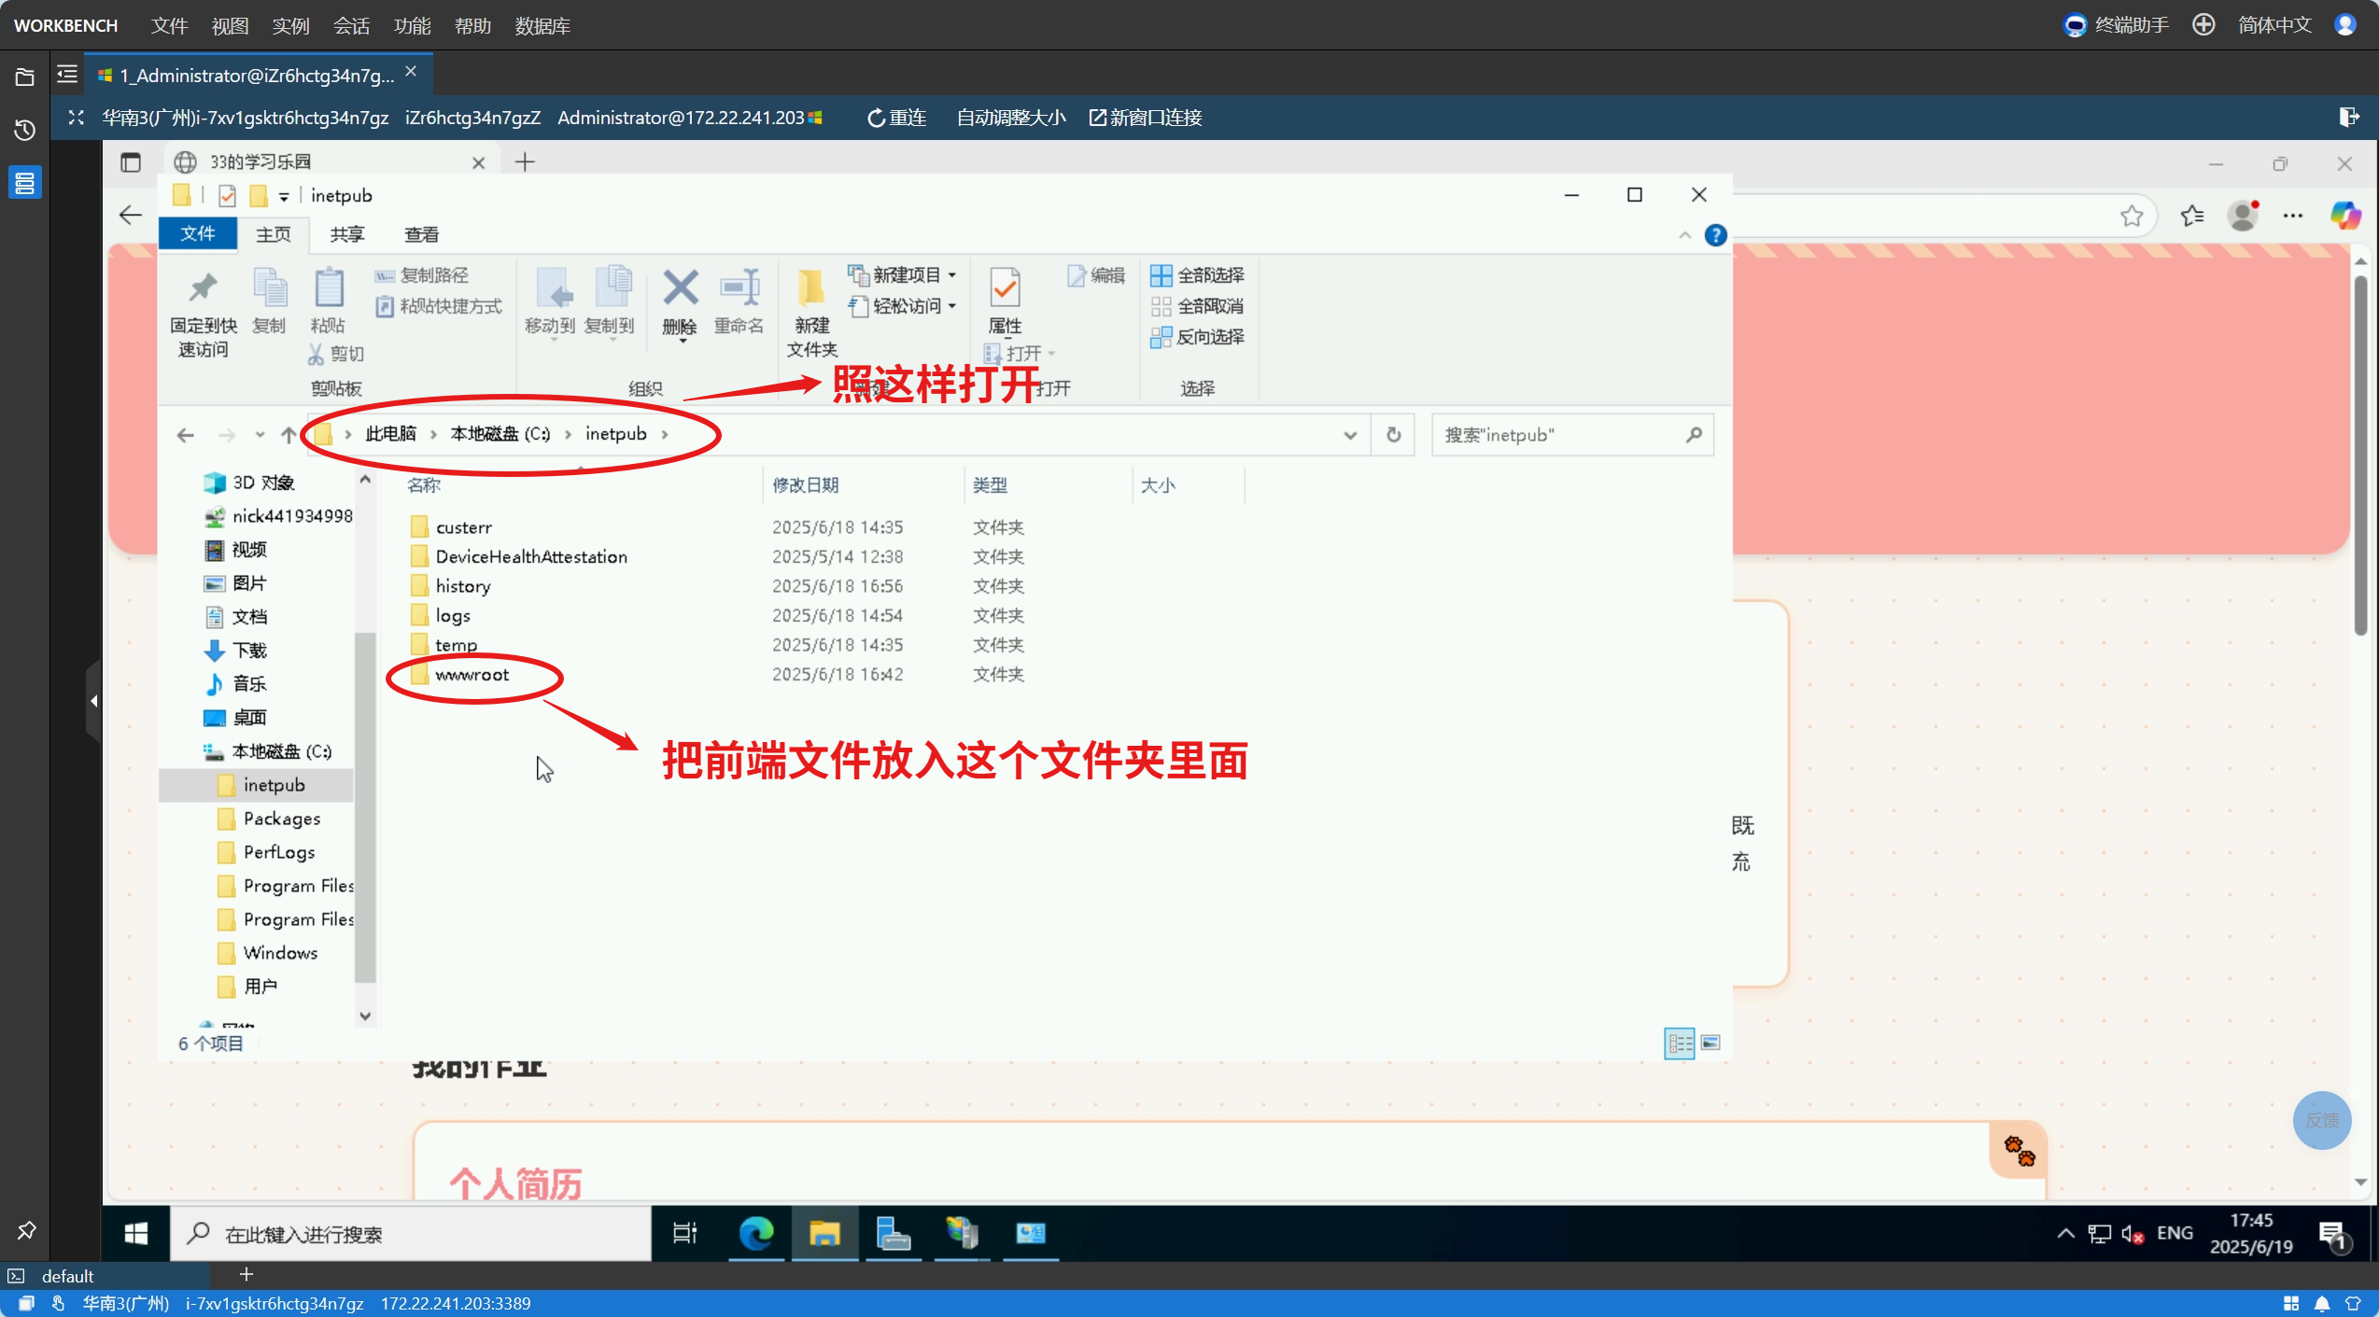Image resolution: width=2379 pixels, height=1317 pixels.
Task: Select the wwwroot folder
Action: [472, 675]
